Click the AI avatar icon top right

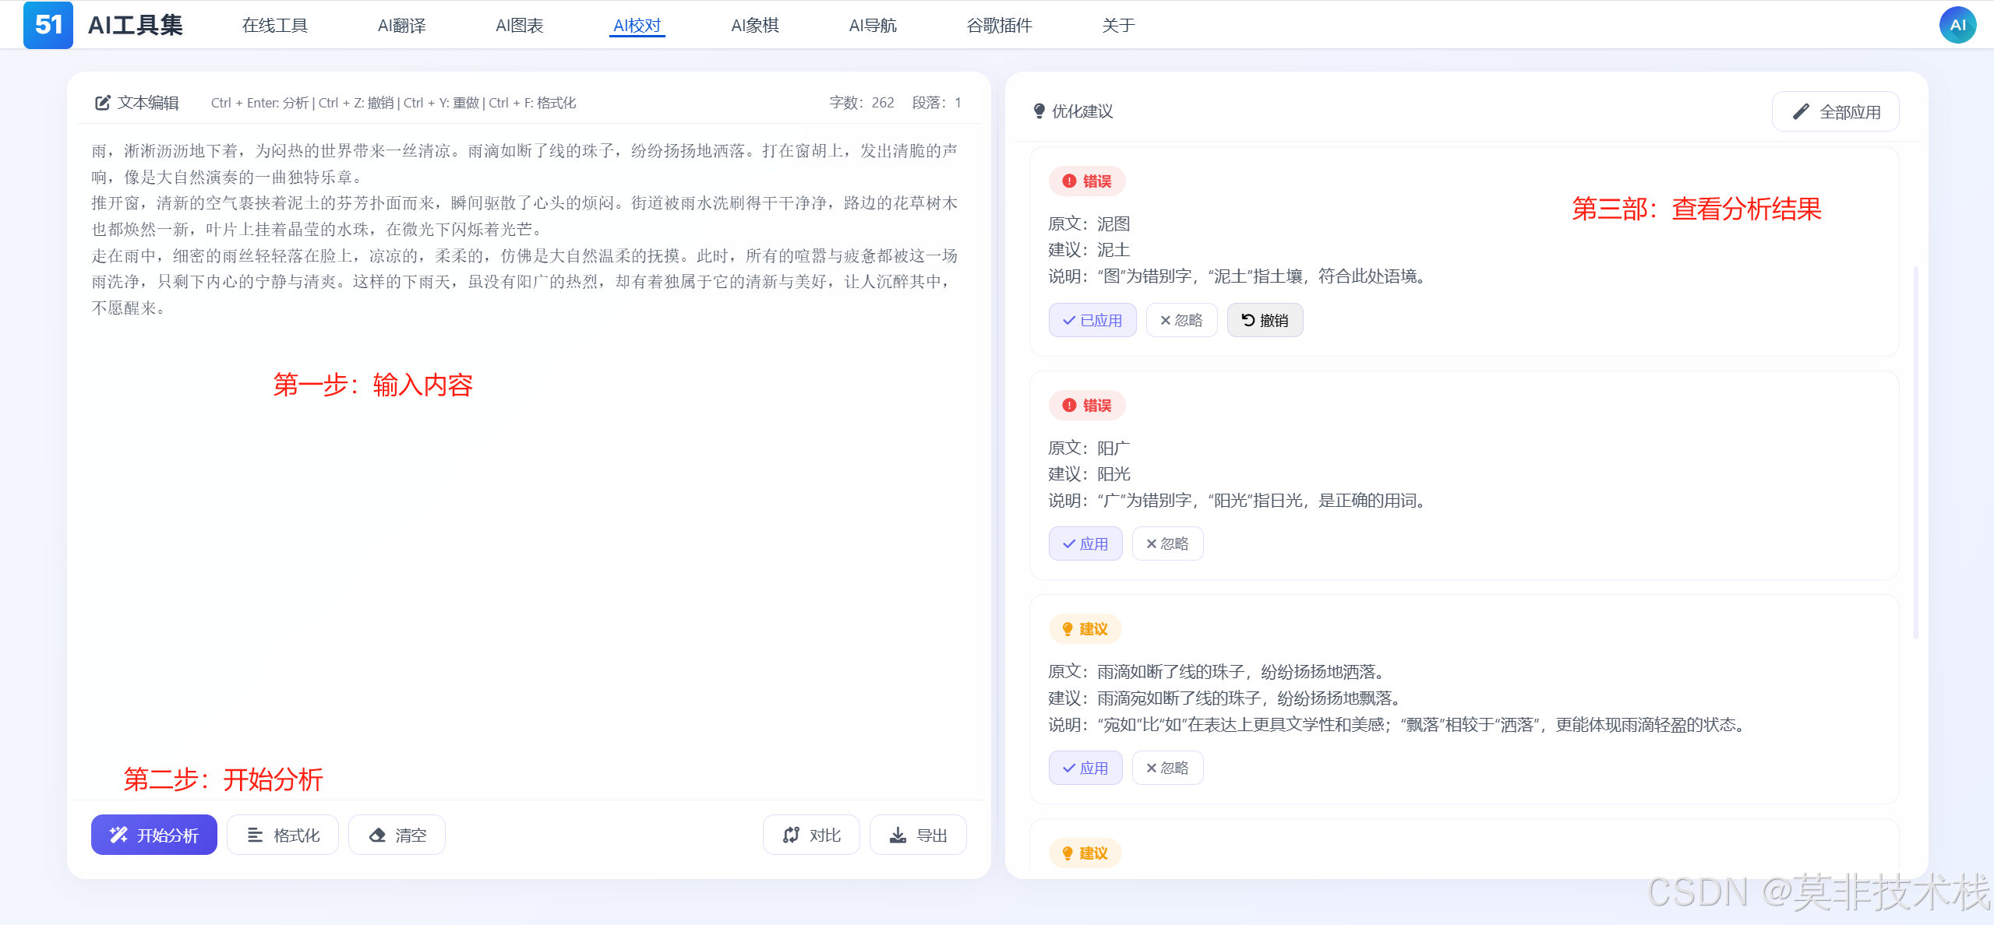[1957, 25]
